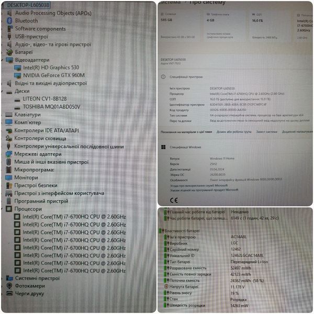Image resolution: width=314 pixels, height=314 pixels.
Task: Collapse the Специфікації Windows section
Action: pyautogui.click(x=236, y=147)
